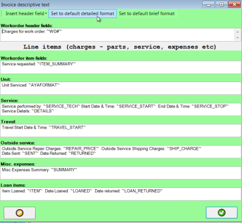Click the 'Service:' label

click(10, 100)
